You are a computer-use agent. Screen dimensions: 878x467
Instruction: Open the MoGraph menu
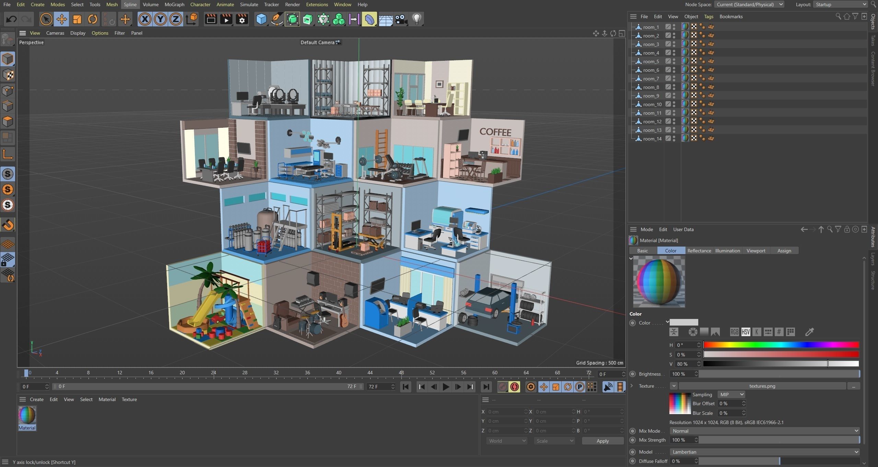174,4
